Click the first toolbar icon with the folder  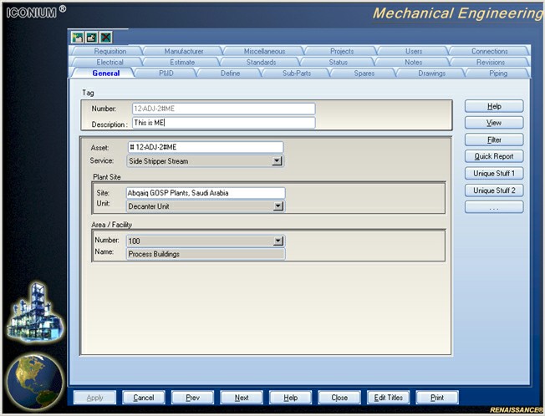[x=77, y=38]
